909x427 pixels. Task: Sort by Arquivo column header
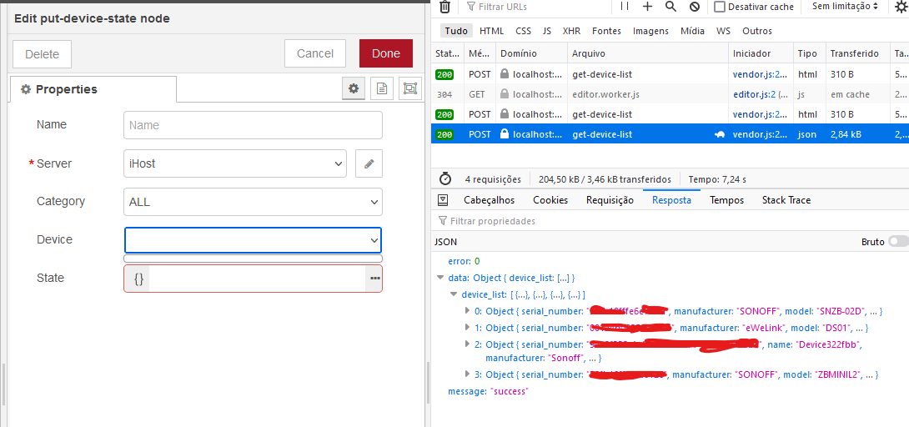pyautogui.click(x=648, y=53)
